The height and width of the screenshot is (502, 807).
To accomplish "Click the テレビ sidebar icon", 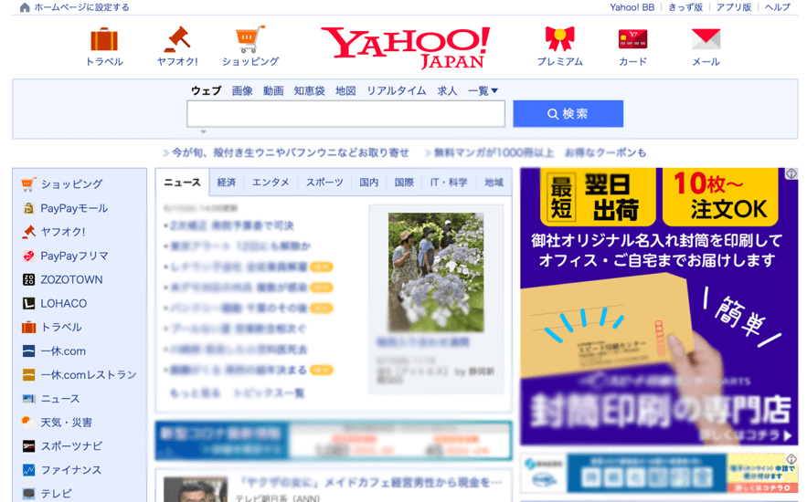I will [28, 494].
